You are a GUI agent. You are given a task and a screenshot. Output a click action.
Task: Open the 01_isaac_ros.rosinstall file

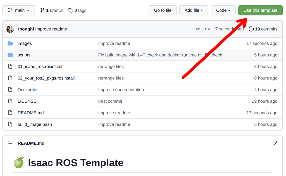click(x=40, y=66)
